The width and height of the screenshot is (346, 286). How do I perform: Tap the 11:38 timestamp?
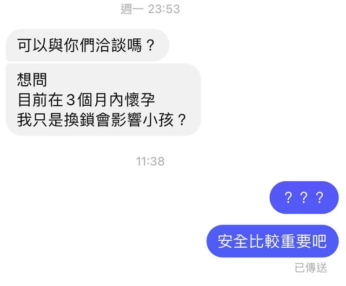(150, 161)
